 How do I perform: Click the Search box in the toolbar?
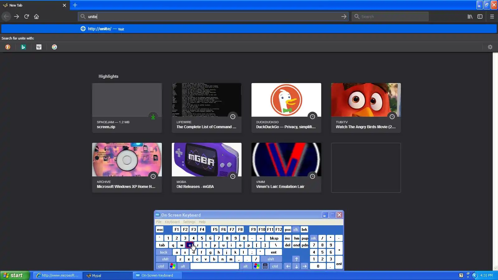[390, 16]
